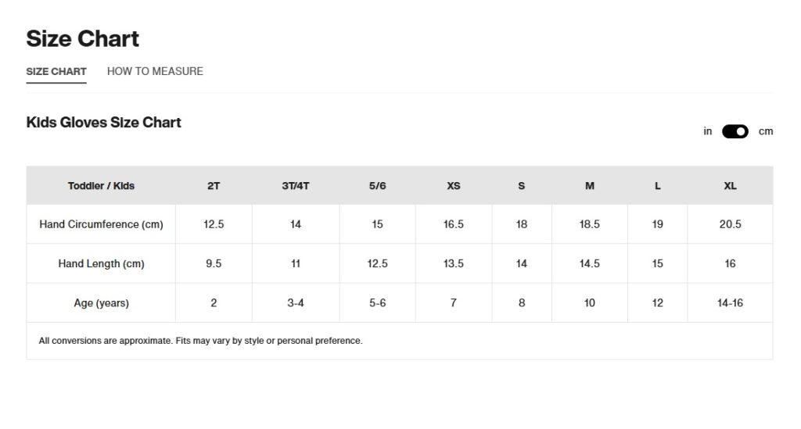The width and height of the screenshot is (801, 429).
Task: Click the Hand Length (cm) row label
Action: pyautogui.click(x=101, y=264)
